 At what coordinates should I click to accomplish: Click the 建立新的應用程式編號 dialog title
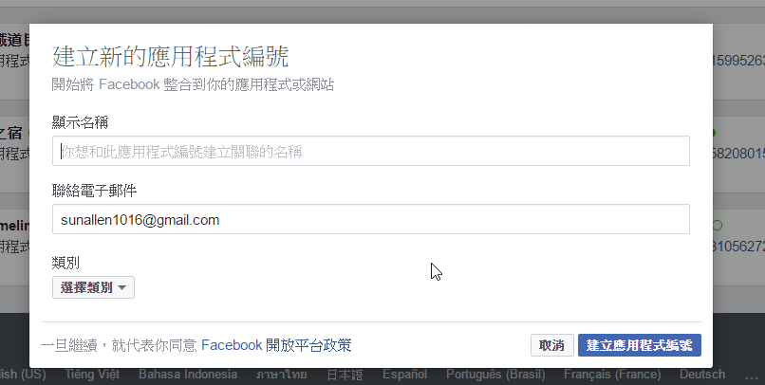click(x=170, y=57)
